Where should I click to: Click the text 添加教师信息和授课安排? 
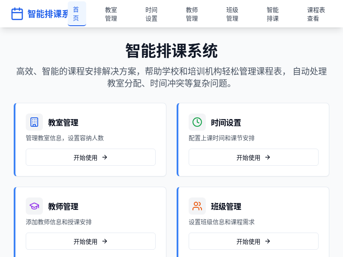pyautogui.click(x=59, y=222)
